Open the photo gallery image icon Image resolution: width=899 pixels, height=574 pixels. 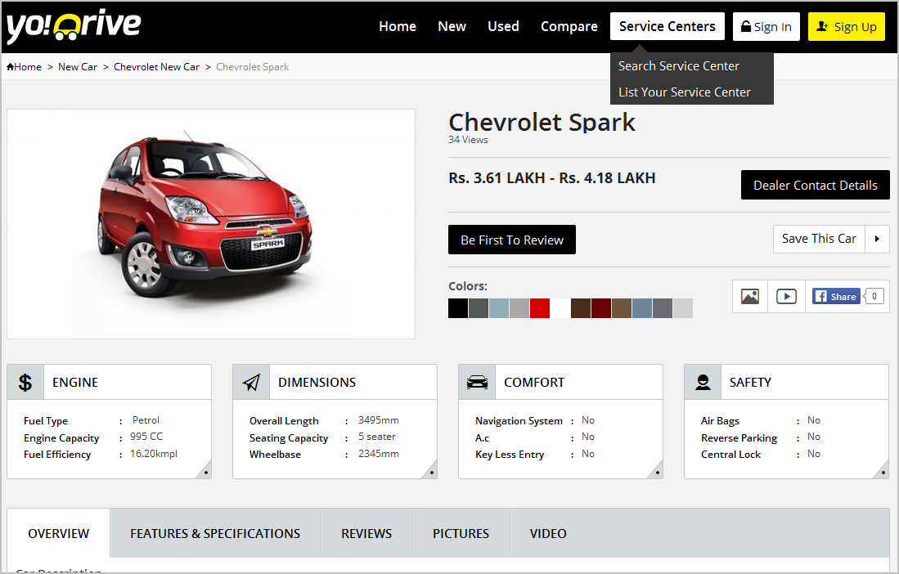pos(750,296)
